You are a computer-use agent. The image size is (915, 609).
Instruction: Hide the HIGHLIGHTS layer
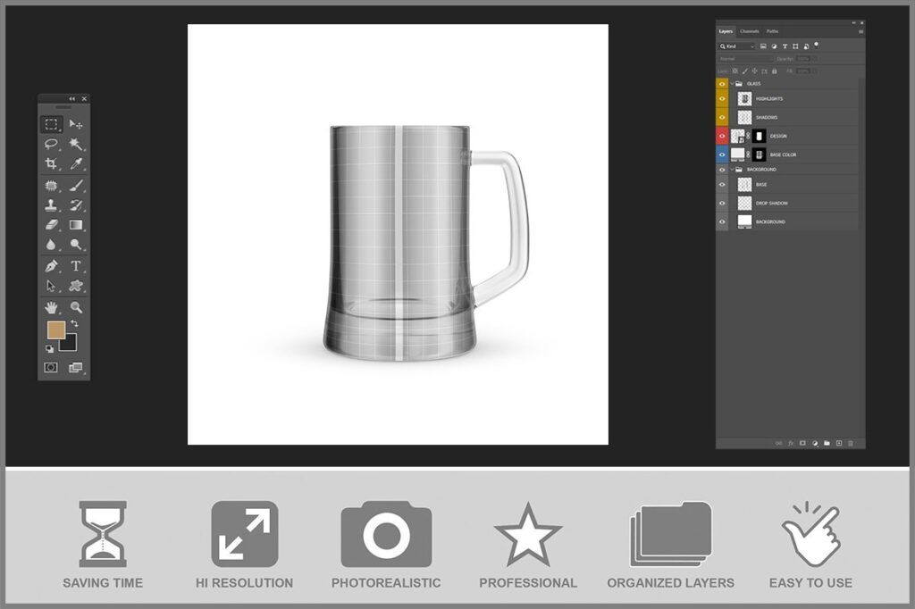[x=722, y=99]
